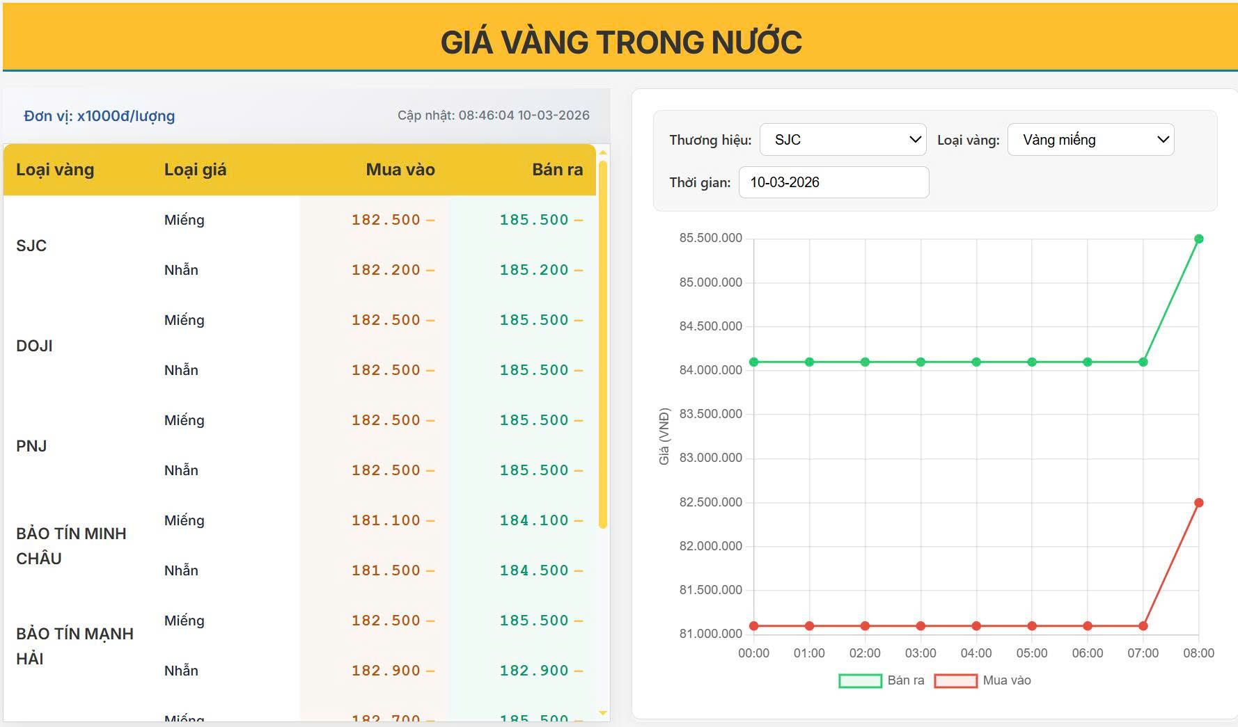Click Bảo Tín Minh Châu Nhẫn buy 181.500
The image size is (1238, 727).
tap(386, 570)
